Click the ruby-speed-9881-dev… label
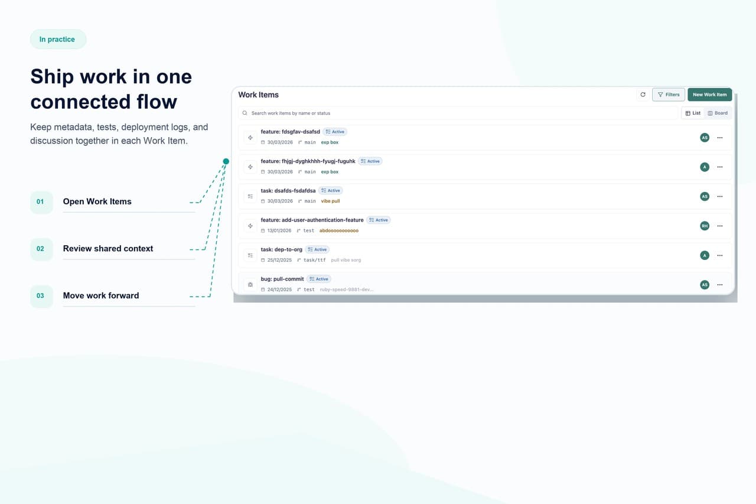 tap(347, 290)
